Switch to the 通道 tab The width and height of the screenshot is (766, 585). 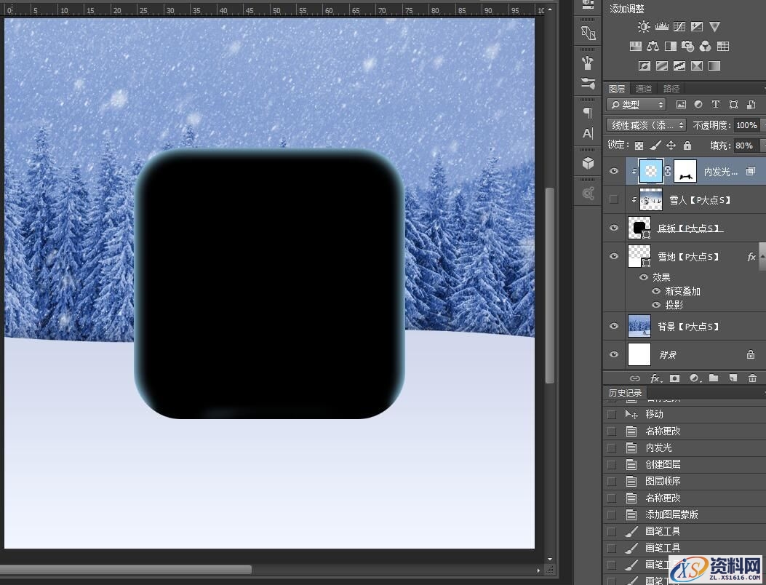pyautogui.click(x=644, y=89)
